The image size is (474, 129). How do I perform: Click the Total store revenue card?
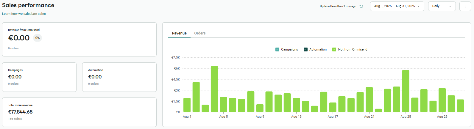pyautogui.click(x=79, y=112)
